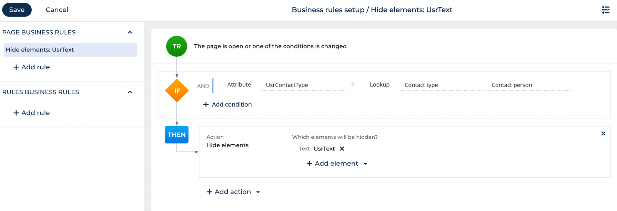Open the Add action dropdown arrow
Screen dimensions: 617x211
[258, 192]
